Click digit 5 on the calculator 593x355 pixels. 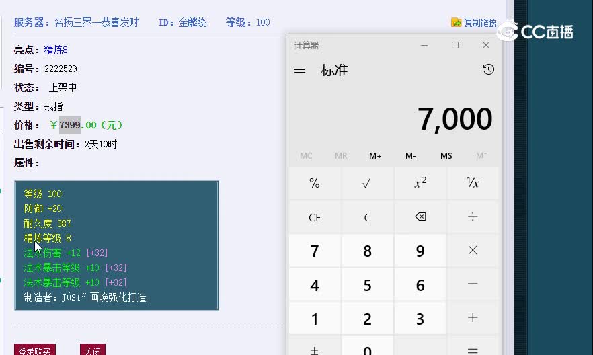[x=367, y=285]
